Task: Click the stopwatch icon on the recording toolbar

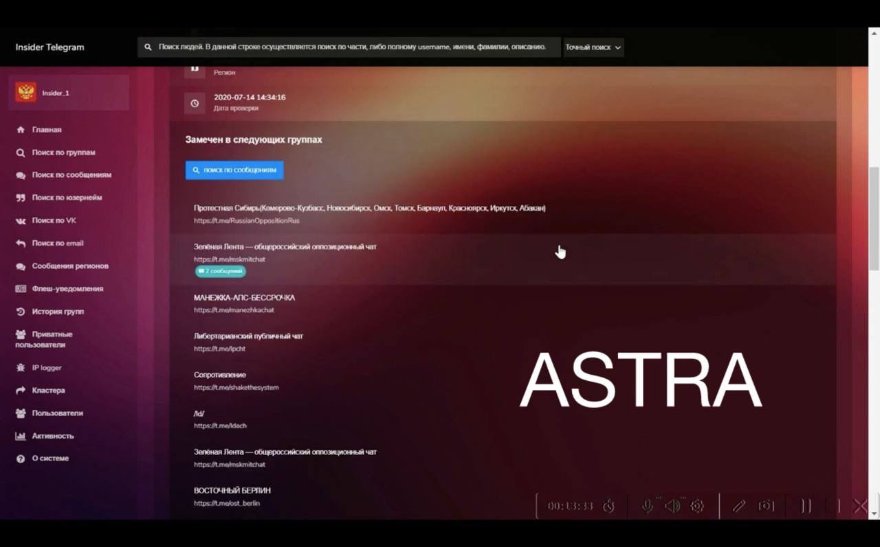Action: point(608,506)
